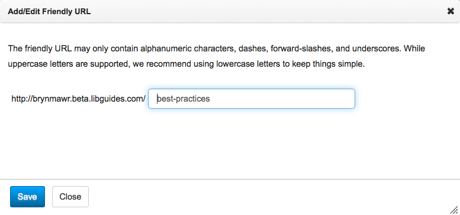Click the Add/Edit Friendly URL title bar
460x215 pixels.
click(x=230, y=11)
